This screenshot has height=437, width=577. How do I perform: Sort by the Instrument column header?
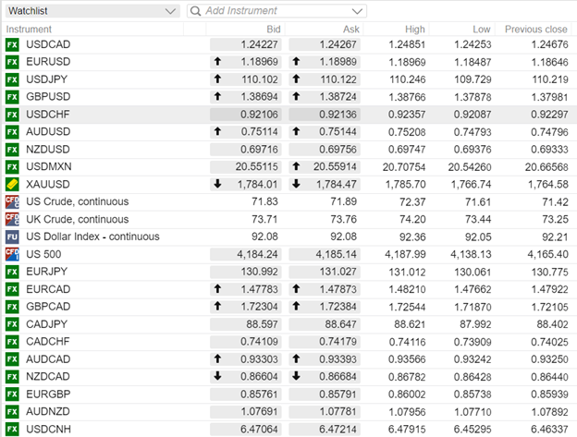(29, 30)
